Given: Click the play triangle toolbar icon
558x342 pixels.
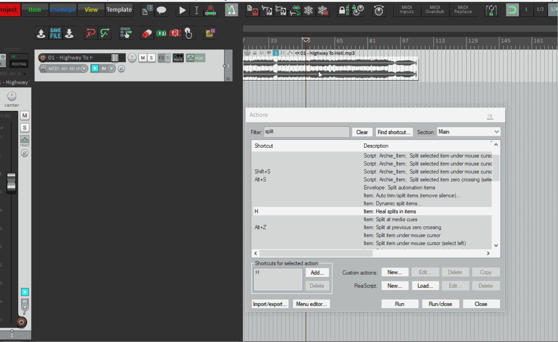Looking at the screenshot, I should coord(182,10).
